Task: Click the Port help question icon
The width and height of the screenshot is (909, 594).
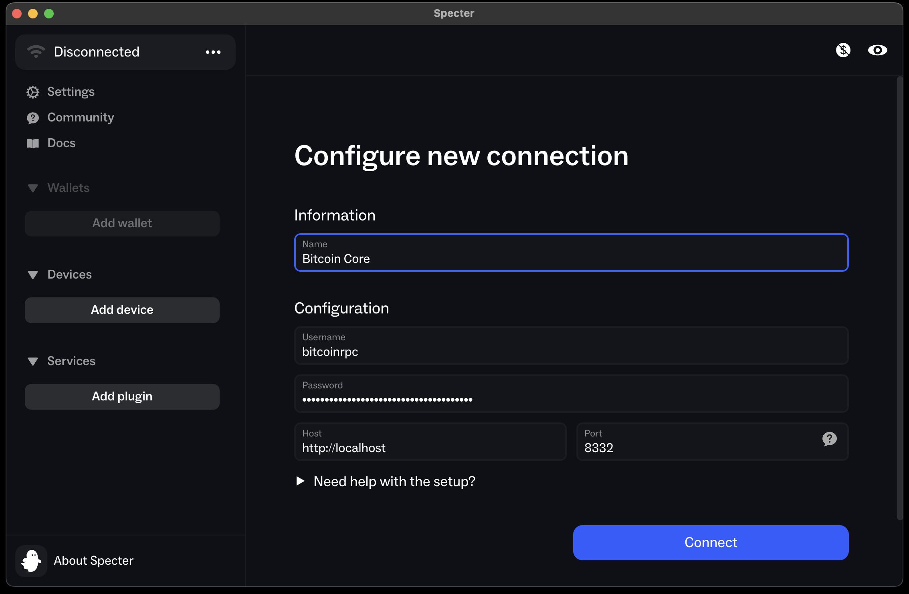Action: [x=829, y=439]
